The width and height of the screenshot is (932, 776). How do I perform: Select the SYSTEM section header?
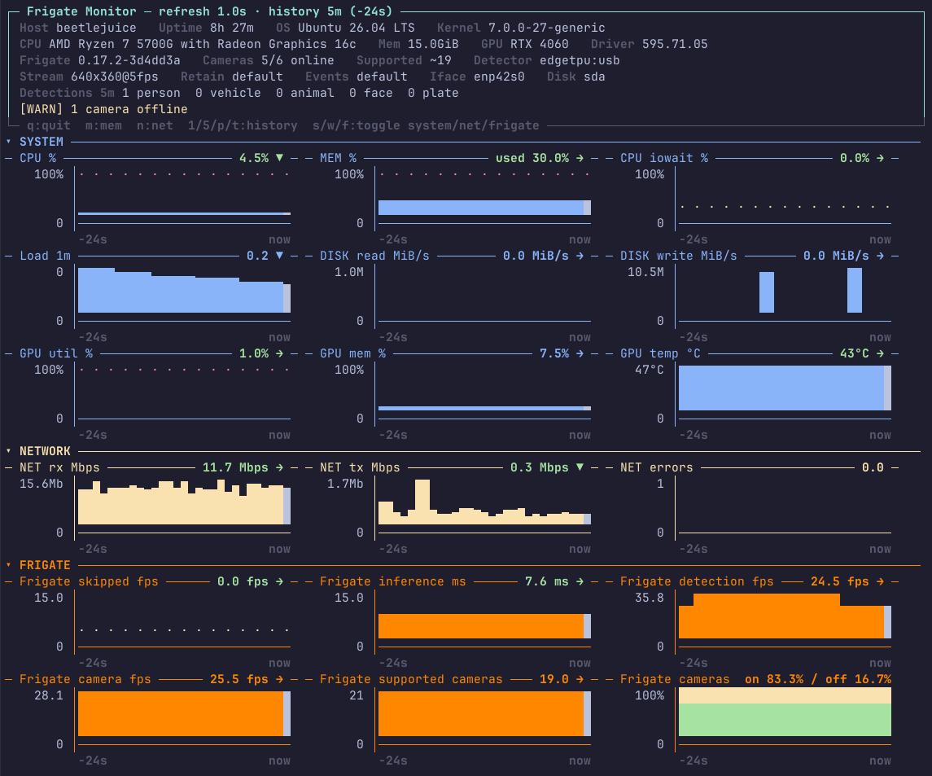click(41, 142)
